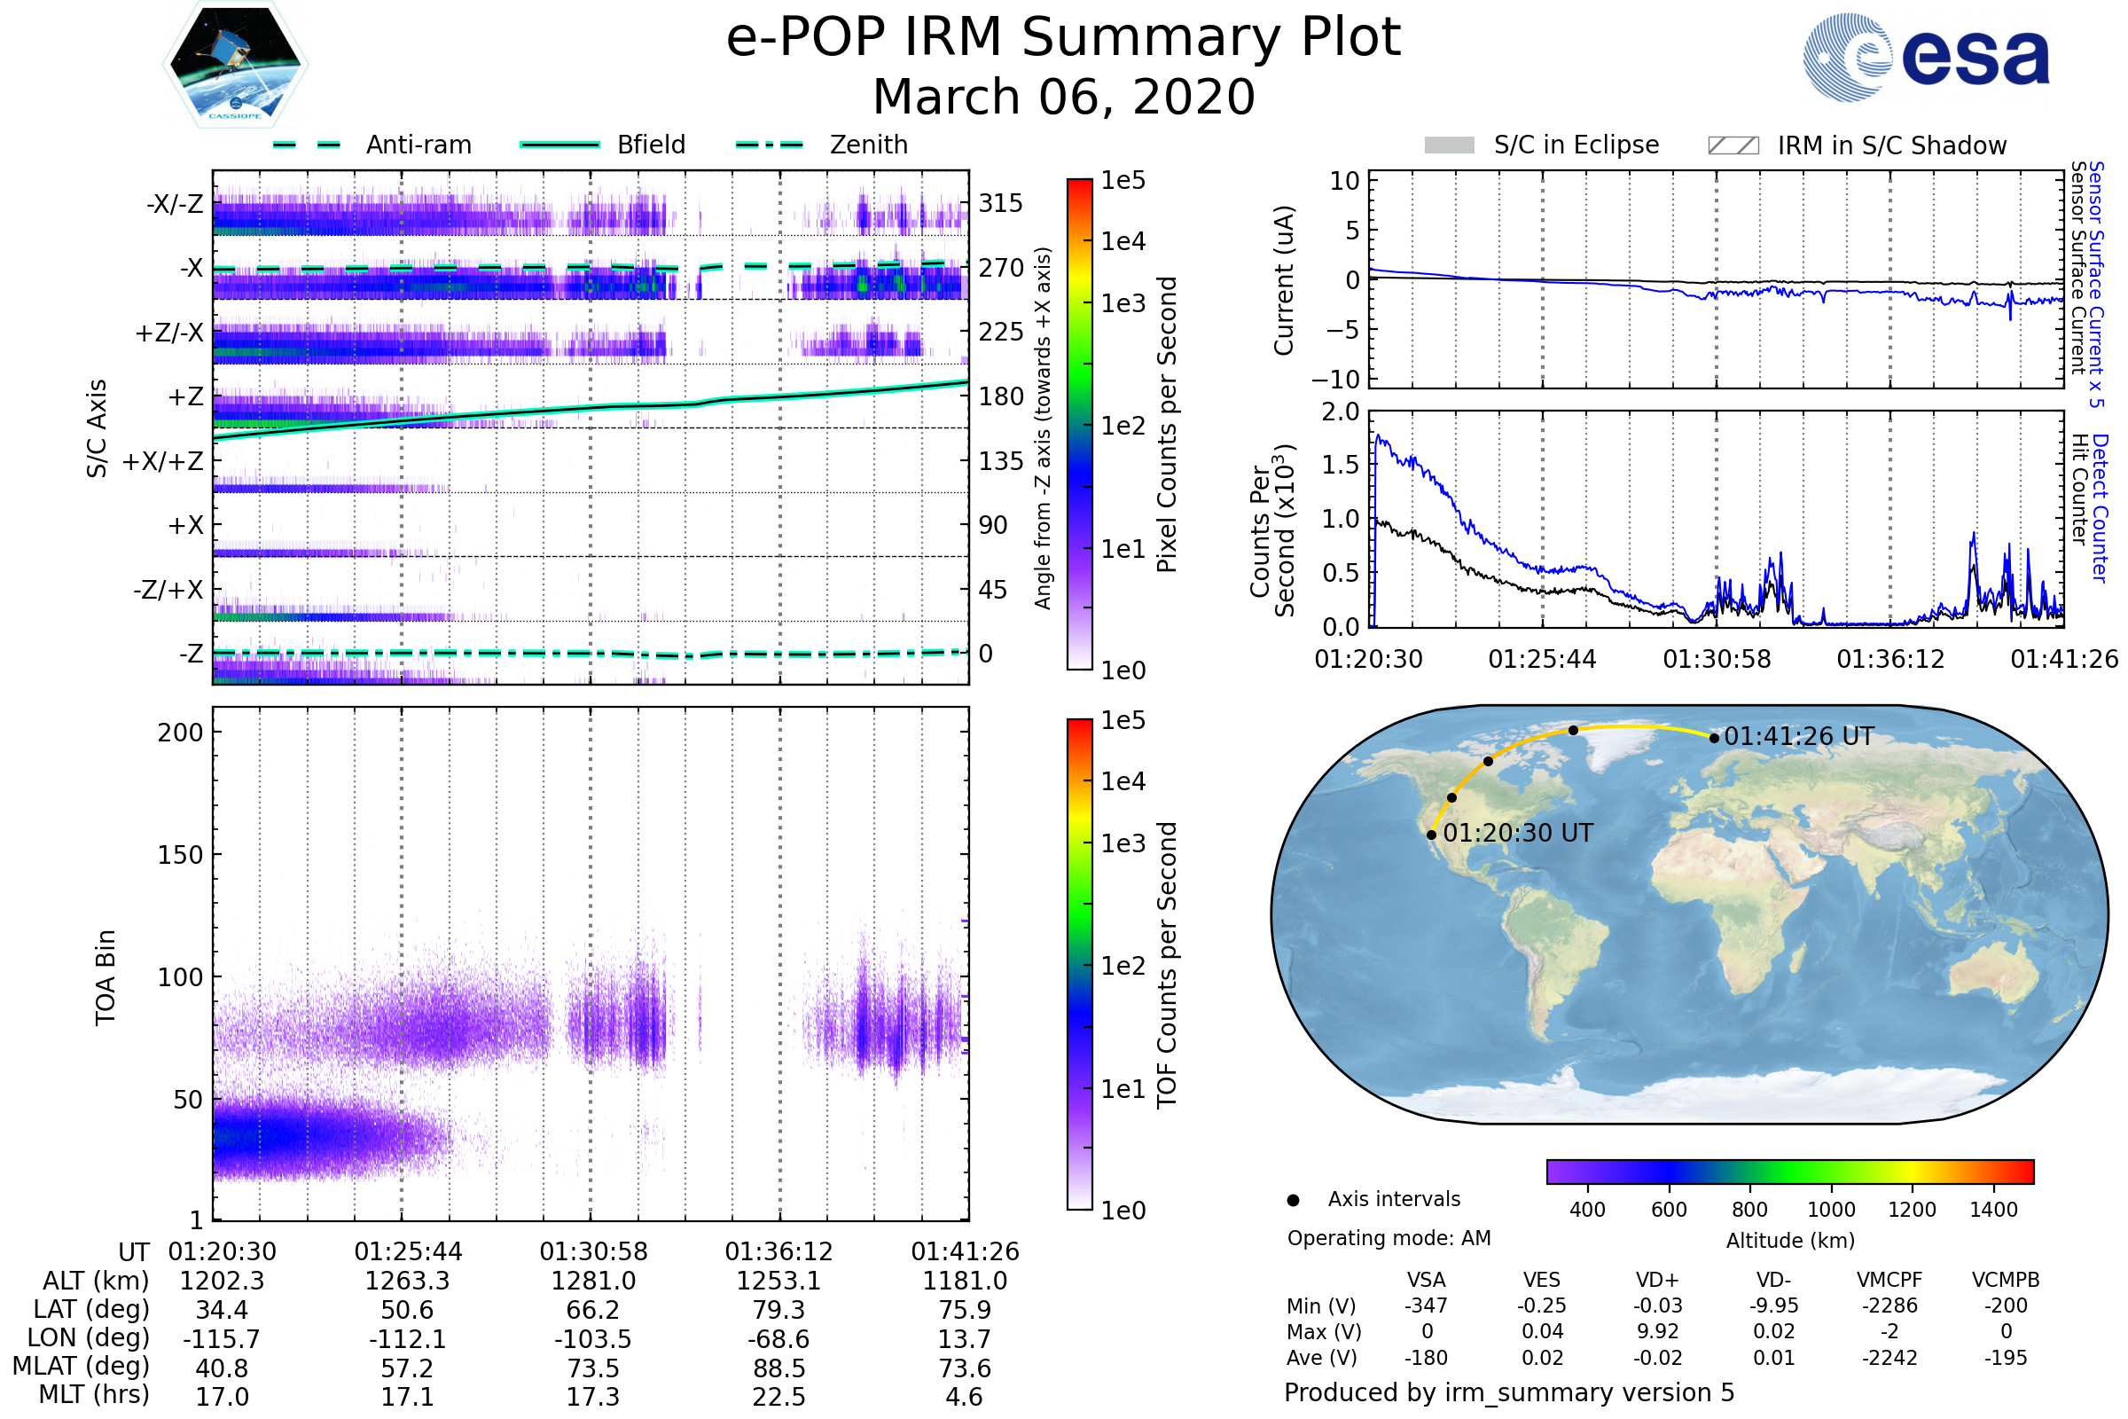Click the TOA Bin y-axis label

click(105, 976)
